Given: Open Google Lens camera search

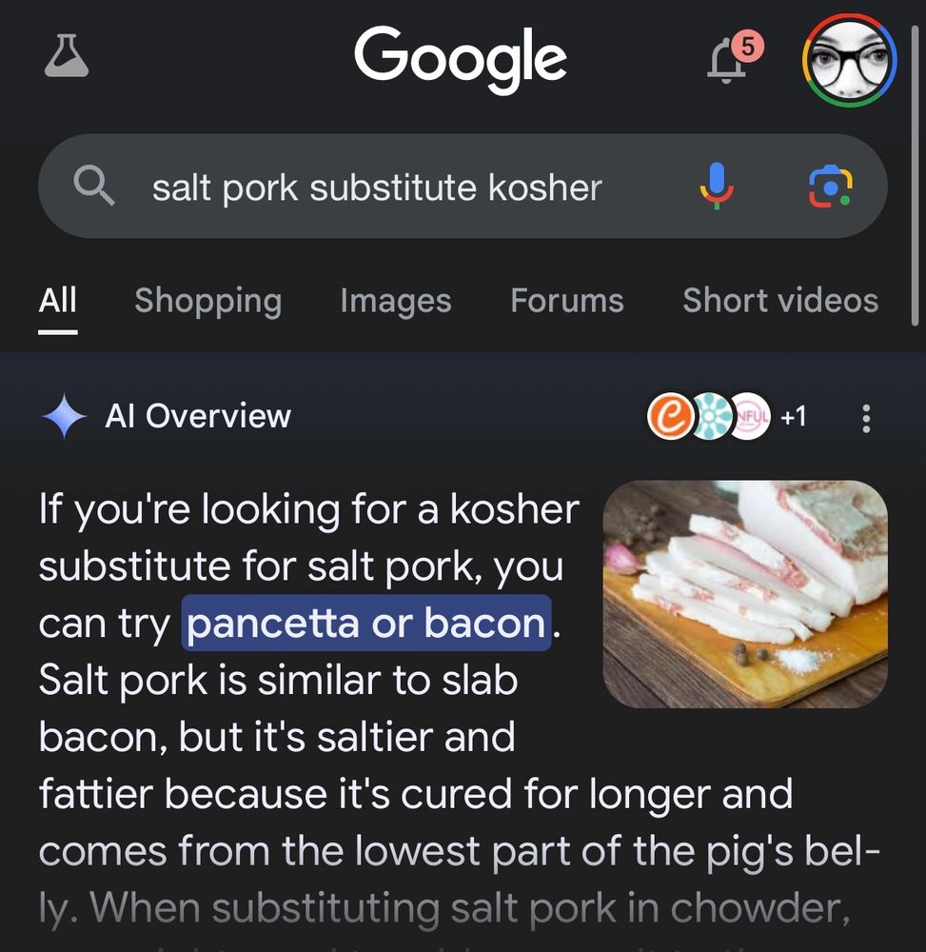Looking at the screenshot, I should click(830, 186).
